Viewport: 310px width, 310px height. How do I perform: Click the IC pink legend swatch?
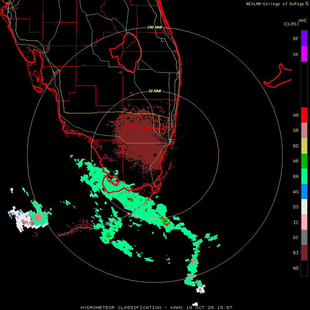point(304,222)
